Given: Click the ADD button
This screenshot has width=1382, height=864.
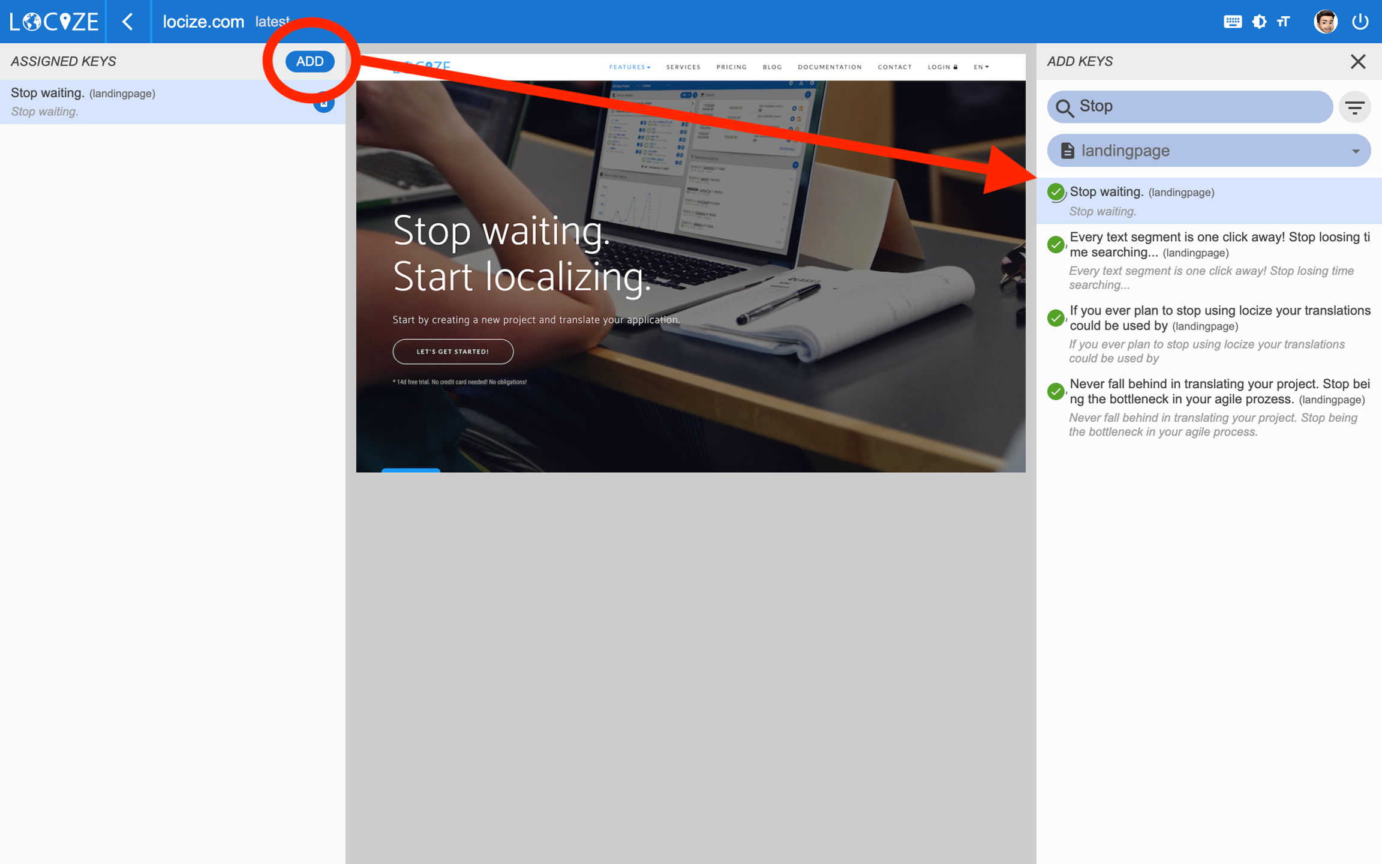Looking at the screenshot, I should [310, 61].
